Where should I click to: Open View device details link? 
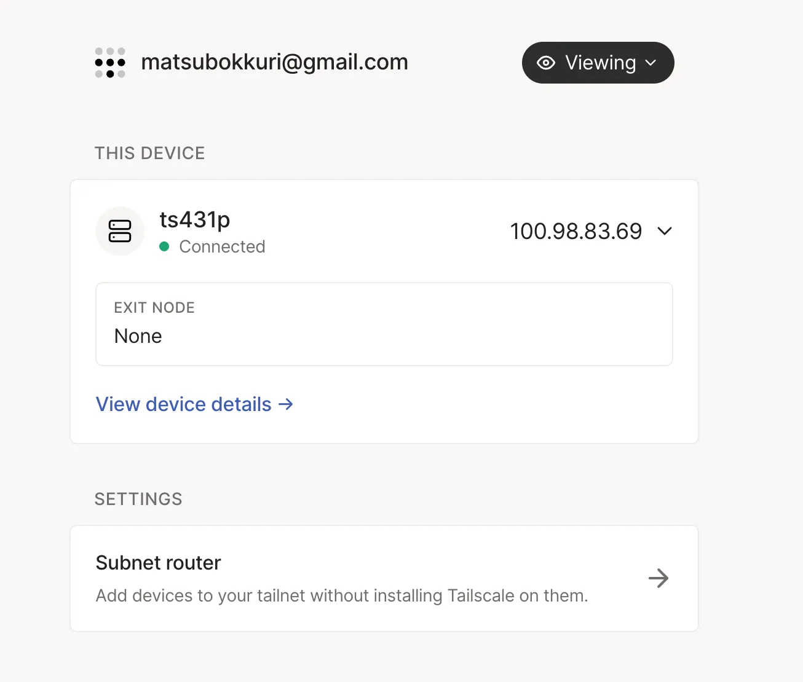tap(183, 404)
